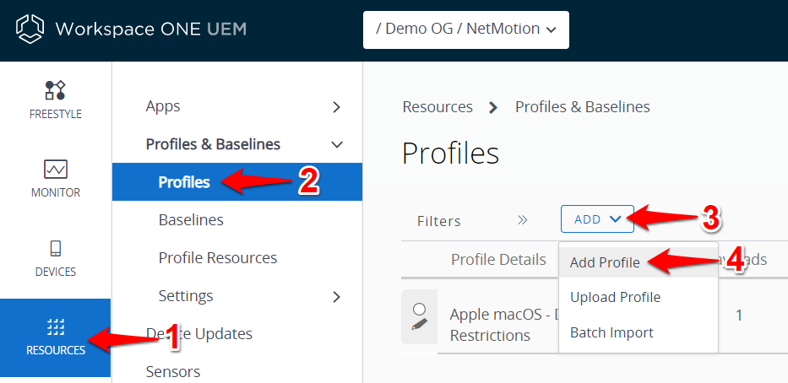Open the Apple macOS Restrictions profile row
The height and width of the screenshot is (383, 788).
pyautogui.click(x=504, y=325)
